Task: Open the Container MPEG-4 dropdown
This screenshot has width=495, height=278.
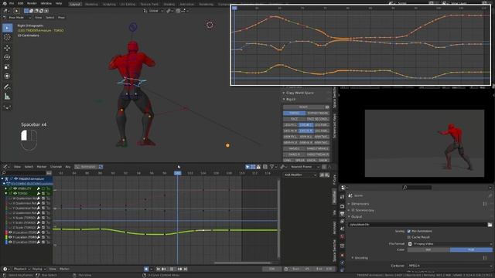Action: pyautogui.click(x=449, y=266)
